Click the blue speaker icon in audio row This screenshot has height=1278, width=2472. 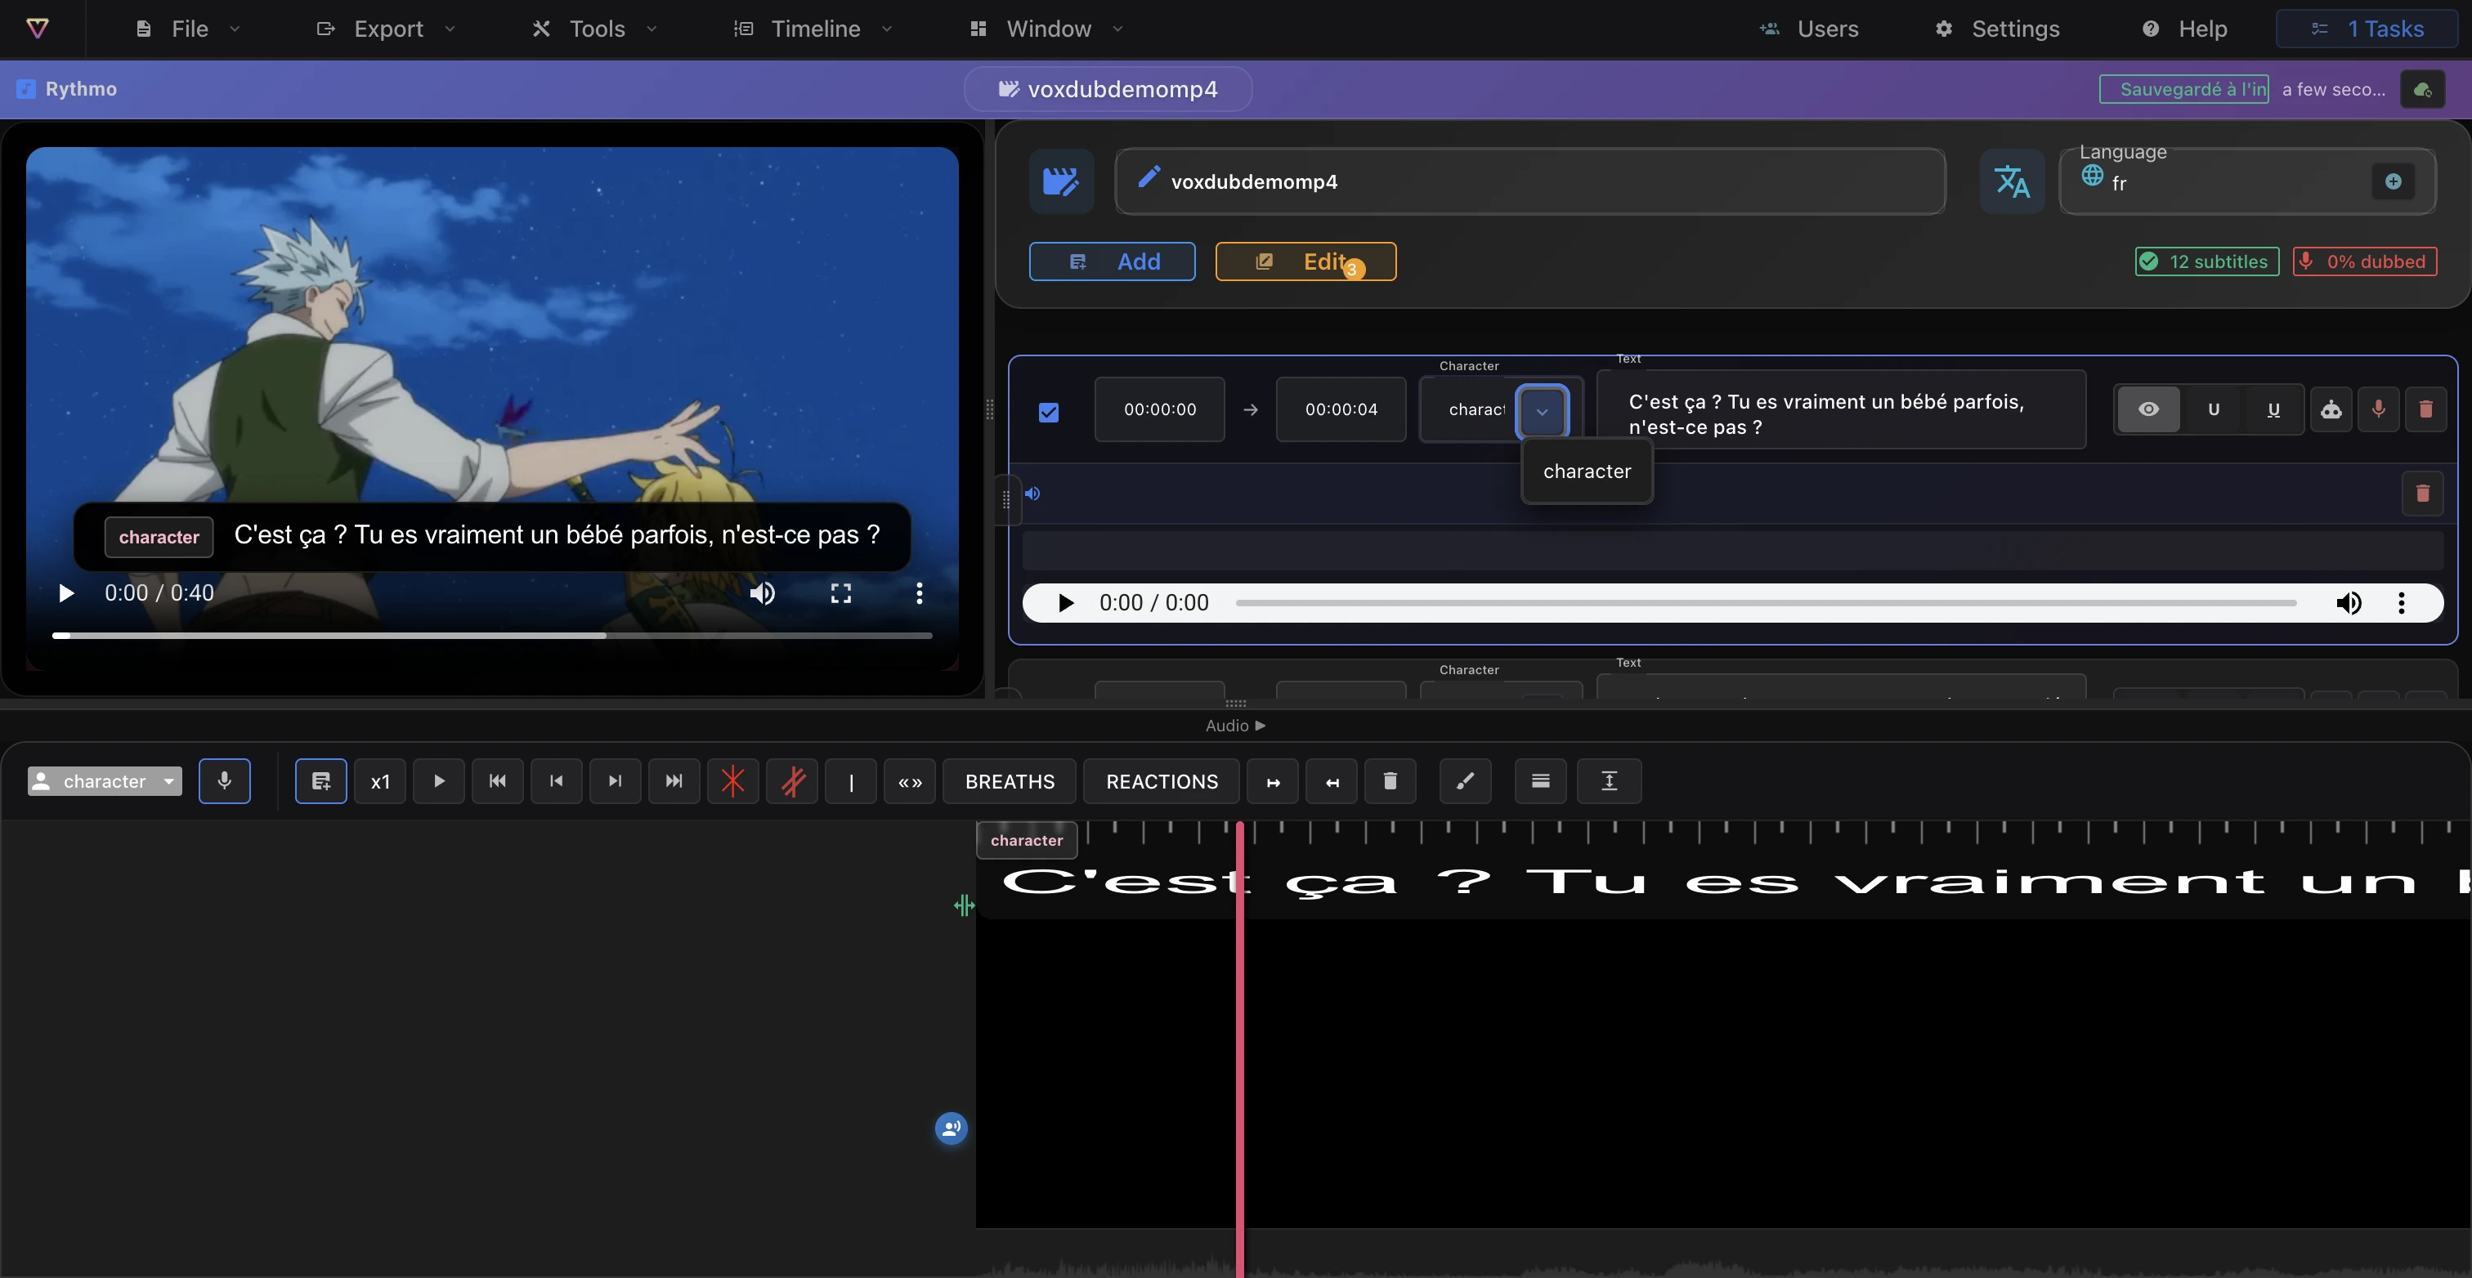click(x=1032, y=494)
